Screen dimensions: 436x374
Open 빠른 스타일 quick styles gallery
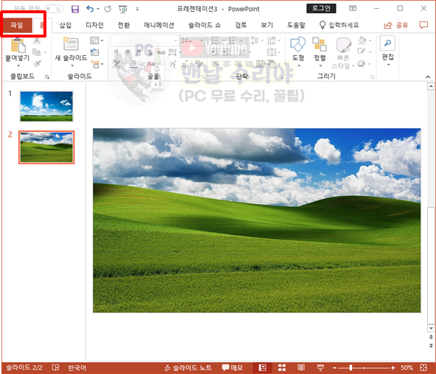pos(343,53)
